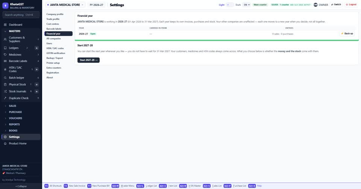Open HSN / SAC Codes page
This screenshot has width=361, height=189.
tap(15, 69)
